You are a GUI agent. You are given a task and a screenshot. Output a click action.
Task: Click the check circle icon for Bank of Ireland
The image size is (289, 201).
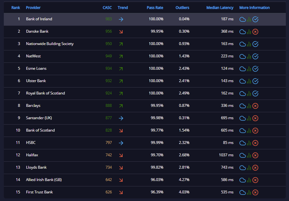point(255,19)
